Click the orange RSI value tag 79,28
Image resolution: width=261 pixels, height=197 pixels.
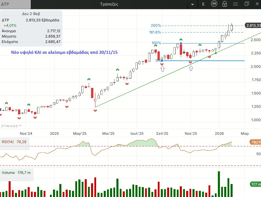tap(255, 142)
